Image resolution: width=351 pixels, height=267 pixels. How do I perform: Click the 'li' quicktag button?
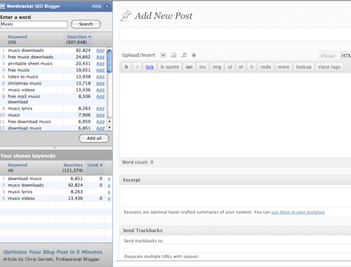click(x=252, y=67)
